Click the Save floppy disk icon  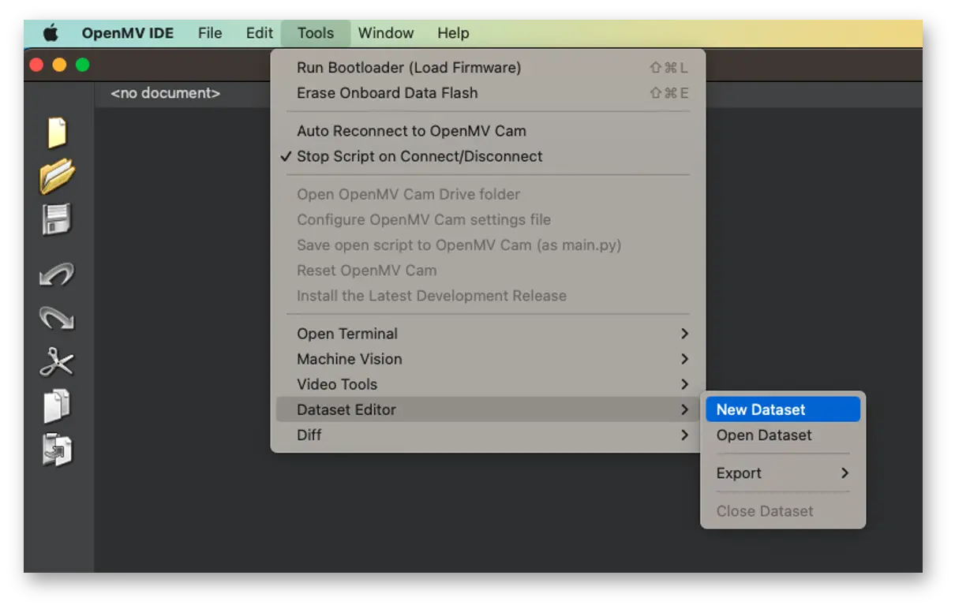57,219
